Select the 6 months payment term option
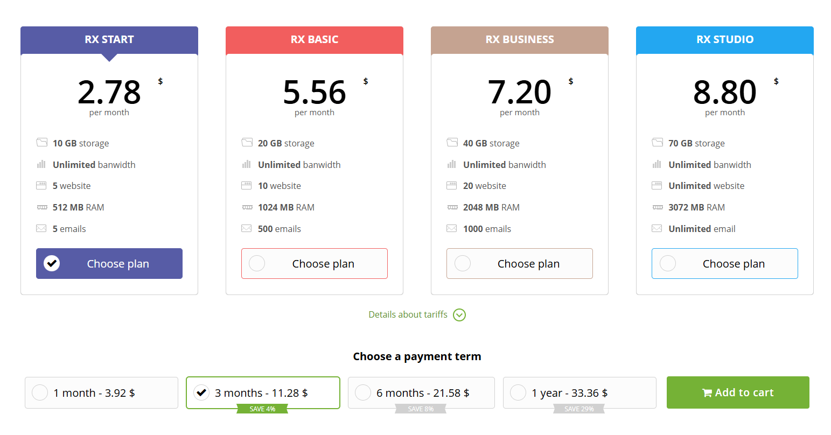The height and width of the screenshot is (435, 831). pyautogui.click(x=421, y=392)
